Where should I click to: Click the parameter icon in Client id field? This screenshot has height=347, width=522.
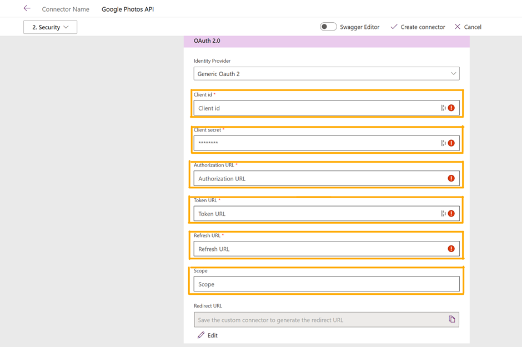point(443,108)
